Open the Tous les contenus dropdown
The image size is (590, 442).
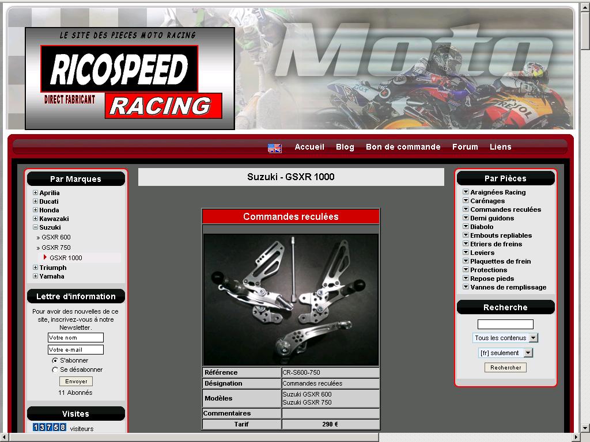coord(533,338)
